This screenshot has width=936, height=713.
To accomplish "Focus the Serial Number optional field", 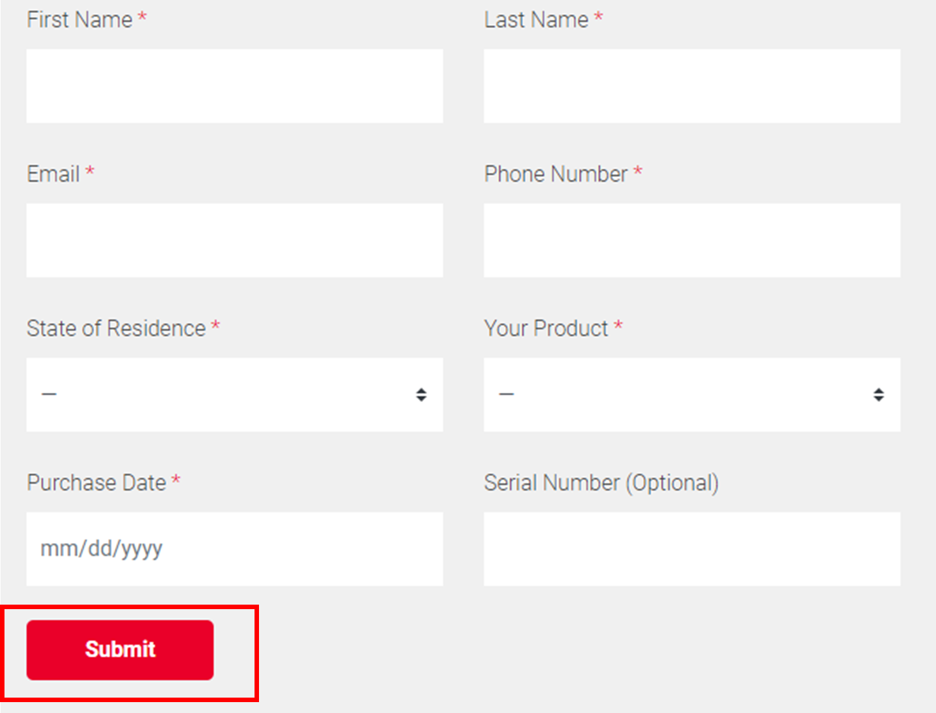I will [692, 549].
